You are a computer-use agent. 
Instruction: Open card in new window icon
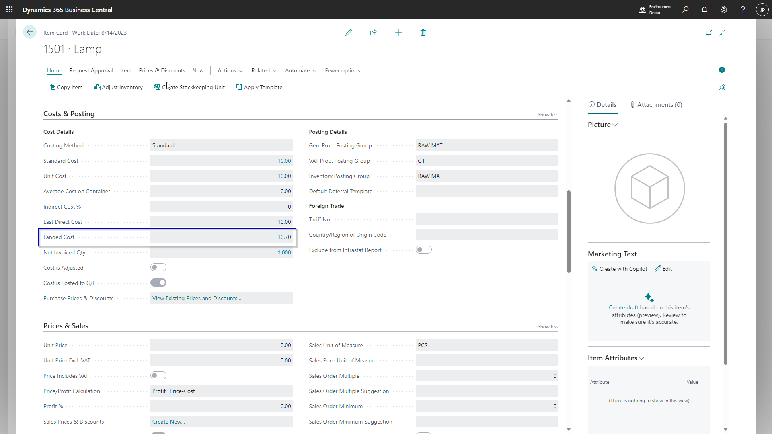[709, 33]
